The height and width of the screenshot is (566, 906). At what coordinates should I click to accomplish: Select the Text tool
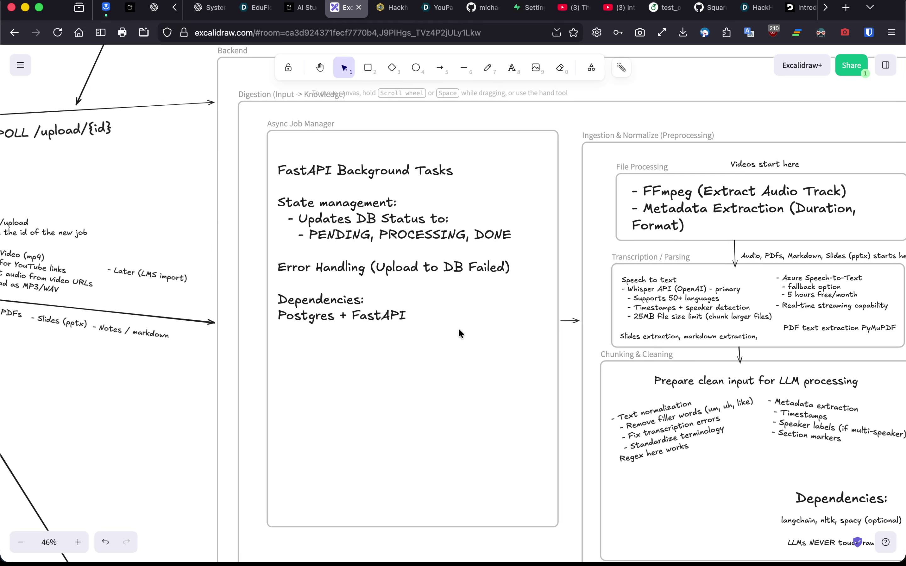512,68
